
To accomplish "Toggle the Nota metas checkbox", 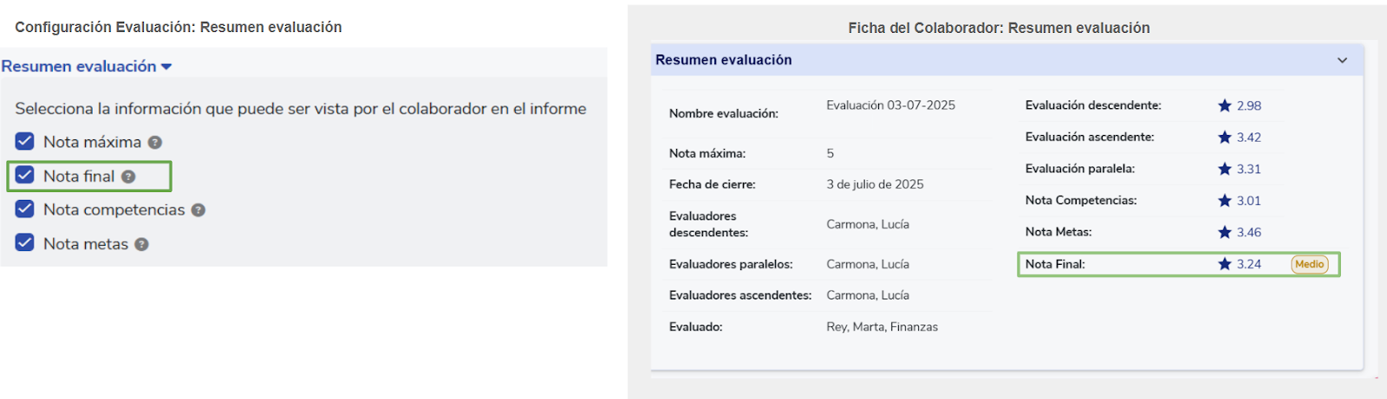I will (25, 242).
